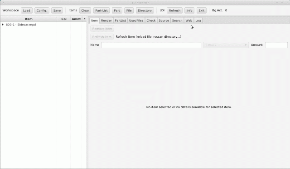Switch to the Check tab
Screen dimensions: 290x169
tap(151, 20)
